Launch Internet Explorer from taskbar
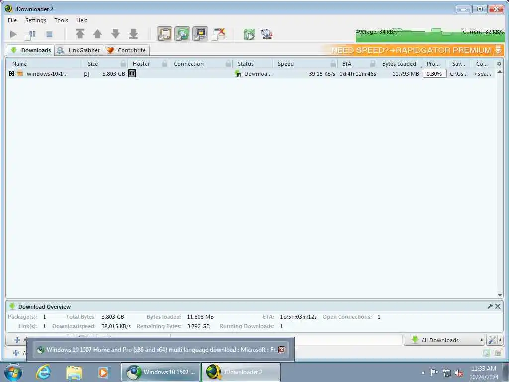509x382 pixels. point(44,372)
